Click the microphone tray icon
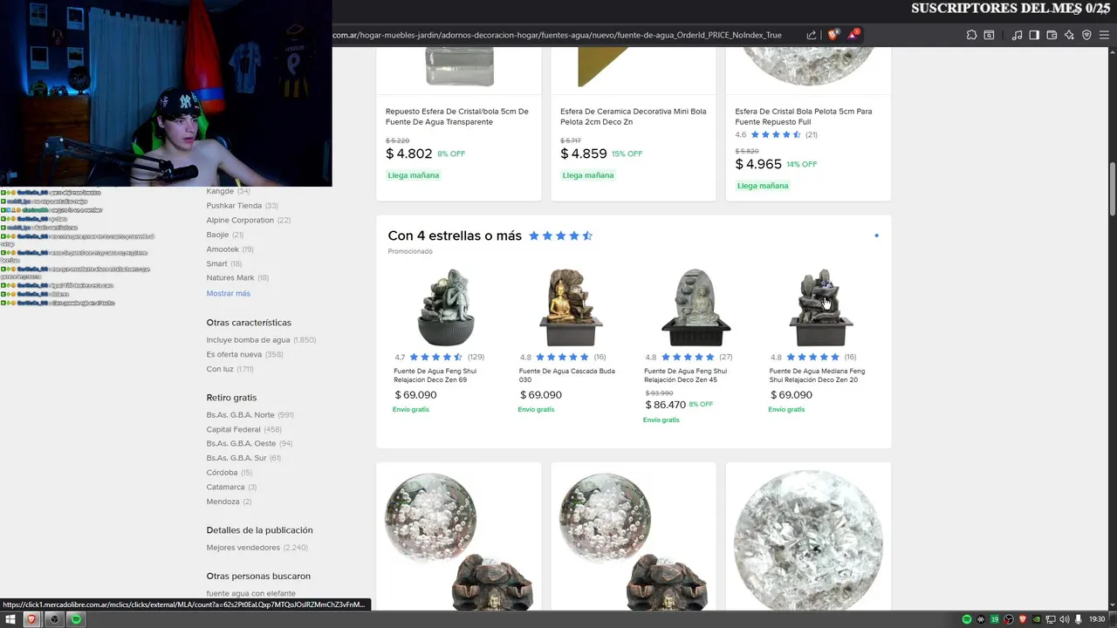1117x628 pixels. [x=1079, y=619]
